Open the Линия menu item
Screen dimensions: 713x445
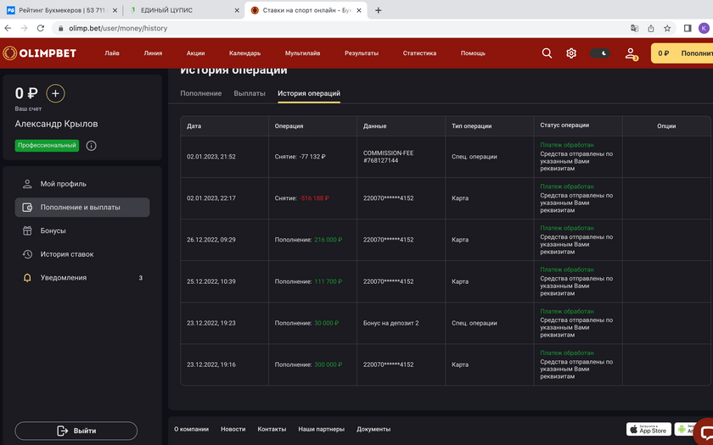point(153,53)
